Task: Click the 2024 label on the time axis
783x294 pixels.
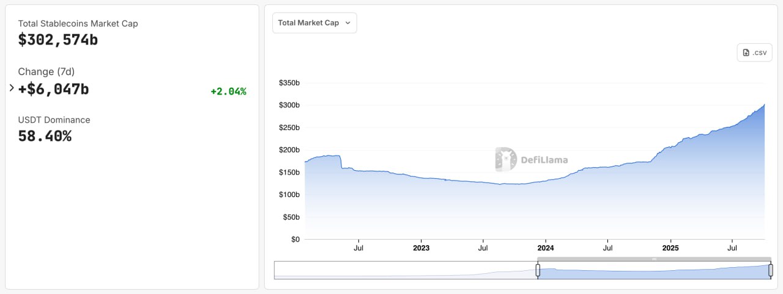Action: (x=545, y=248)
